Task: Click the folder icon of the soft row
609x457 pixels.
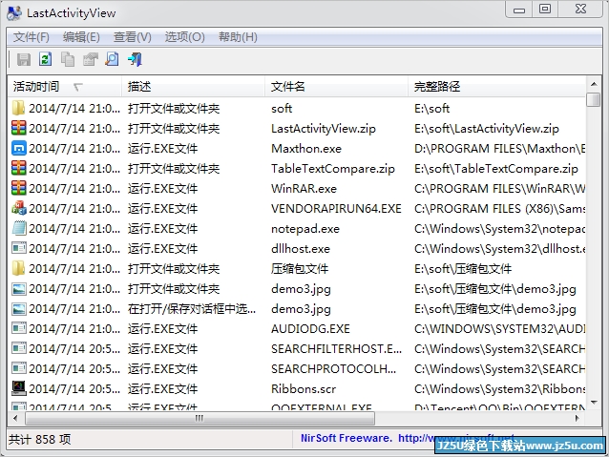Action: point(18,108)
